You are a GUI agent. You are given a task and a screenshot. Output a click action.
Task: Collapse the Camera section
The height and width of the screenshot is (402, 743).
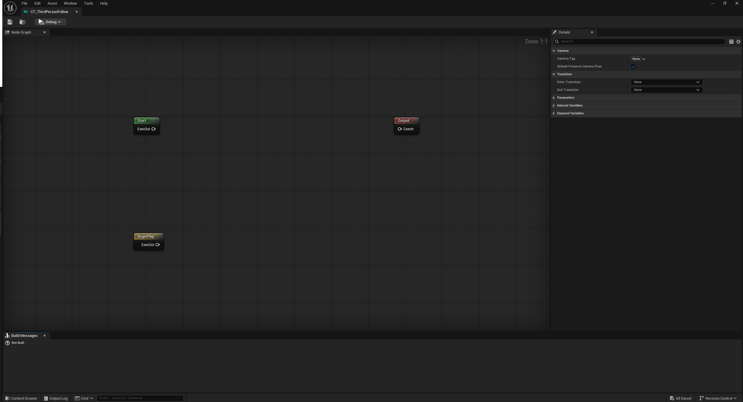[554, 51]
